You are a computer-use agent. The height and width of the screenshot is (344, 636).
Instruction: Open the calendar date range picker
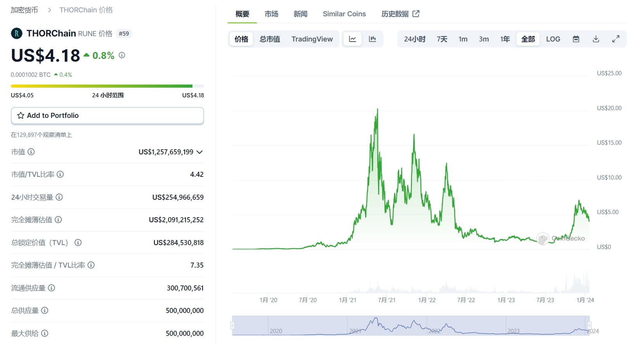point(576,39)
